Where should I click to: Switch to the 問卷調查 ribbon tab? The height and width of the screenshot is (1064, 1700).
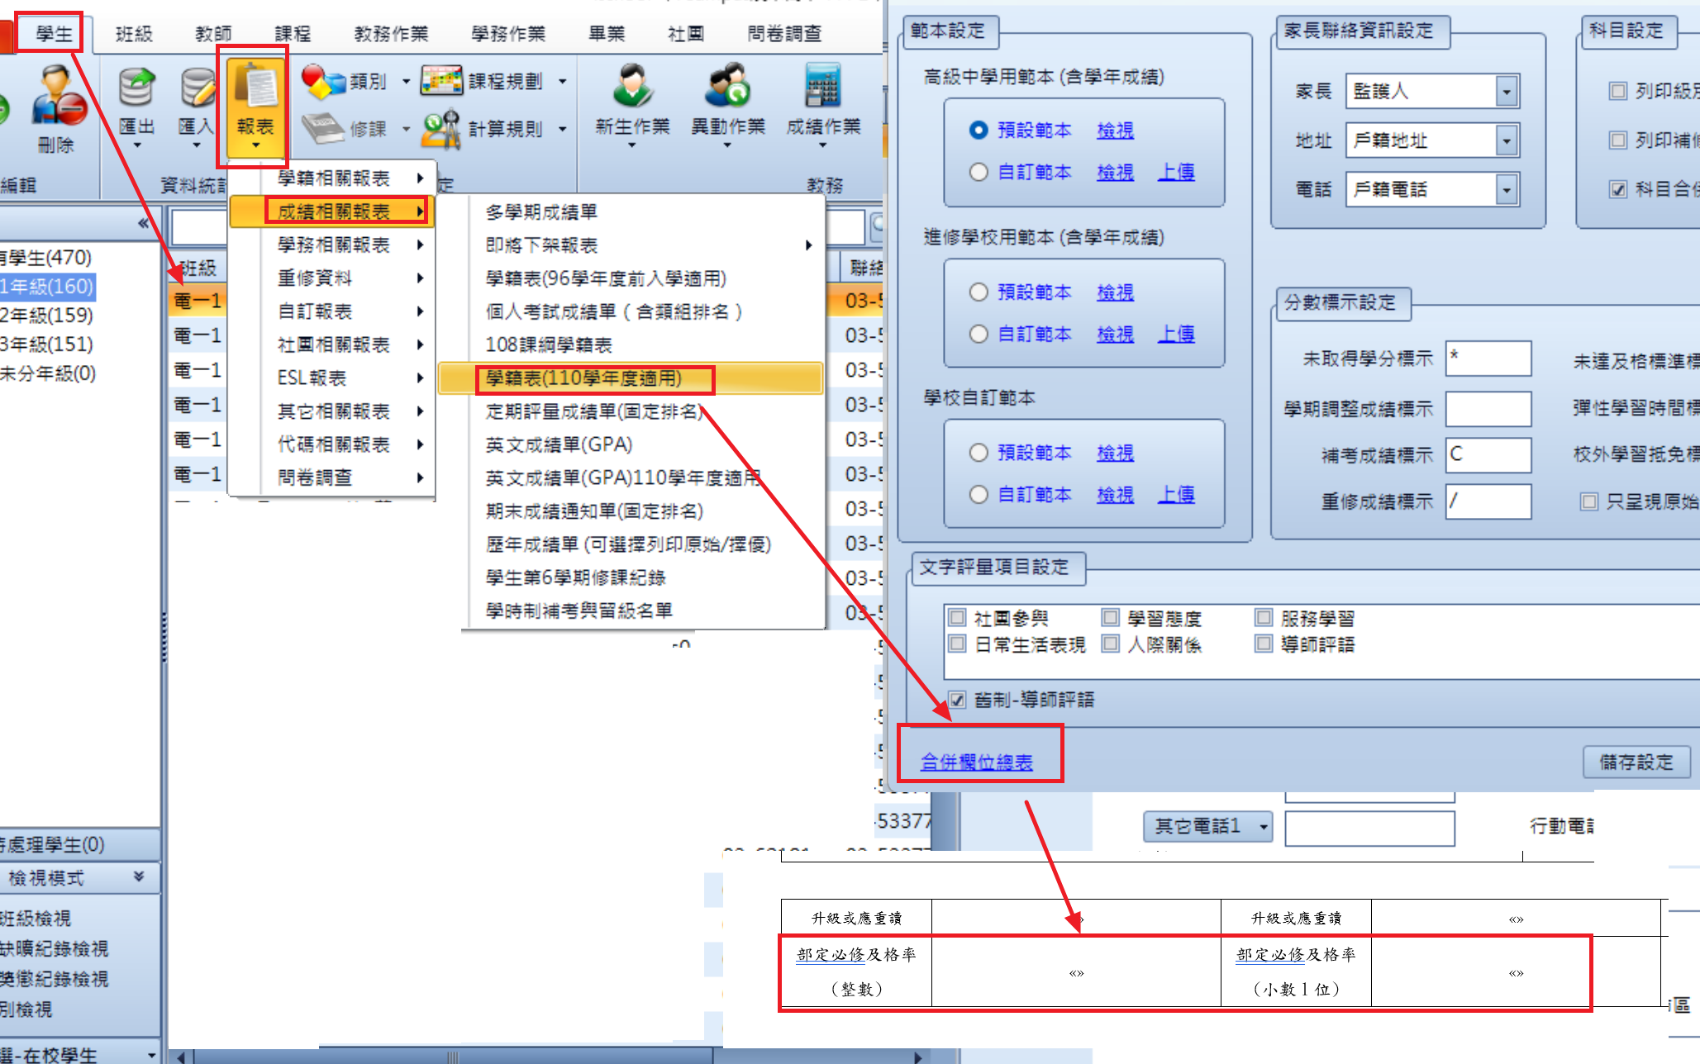[784, 34]
